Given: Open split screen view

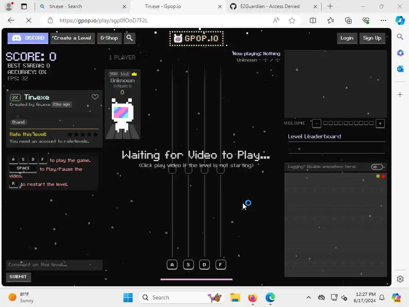Looking at the screenshot, I should pos(313,20).
